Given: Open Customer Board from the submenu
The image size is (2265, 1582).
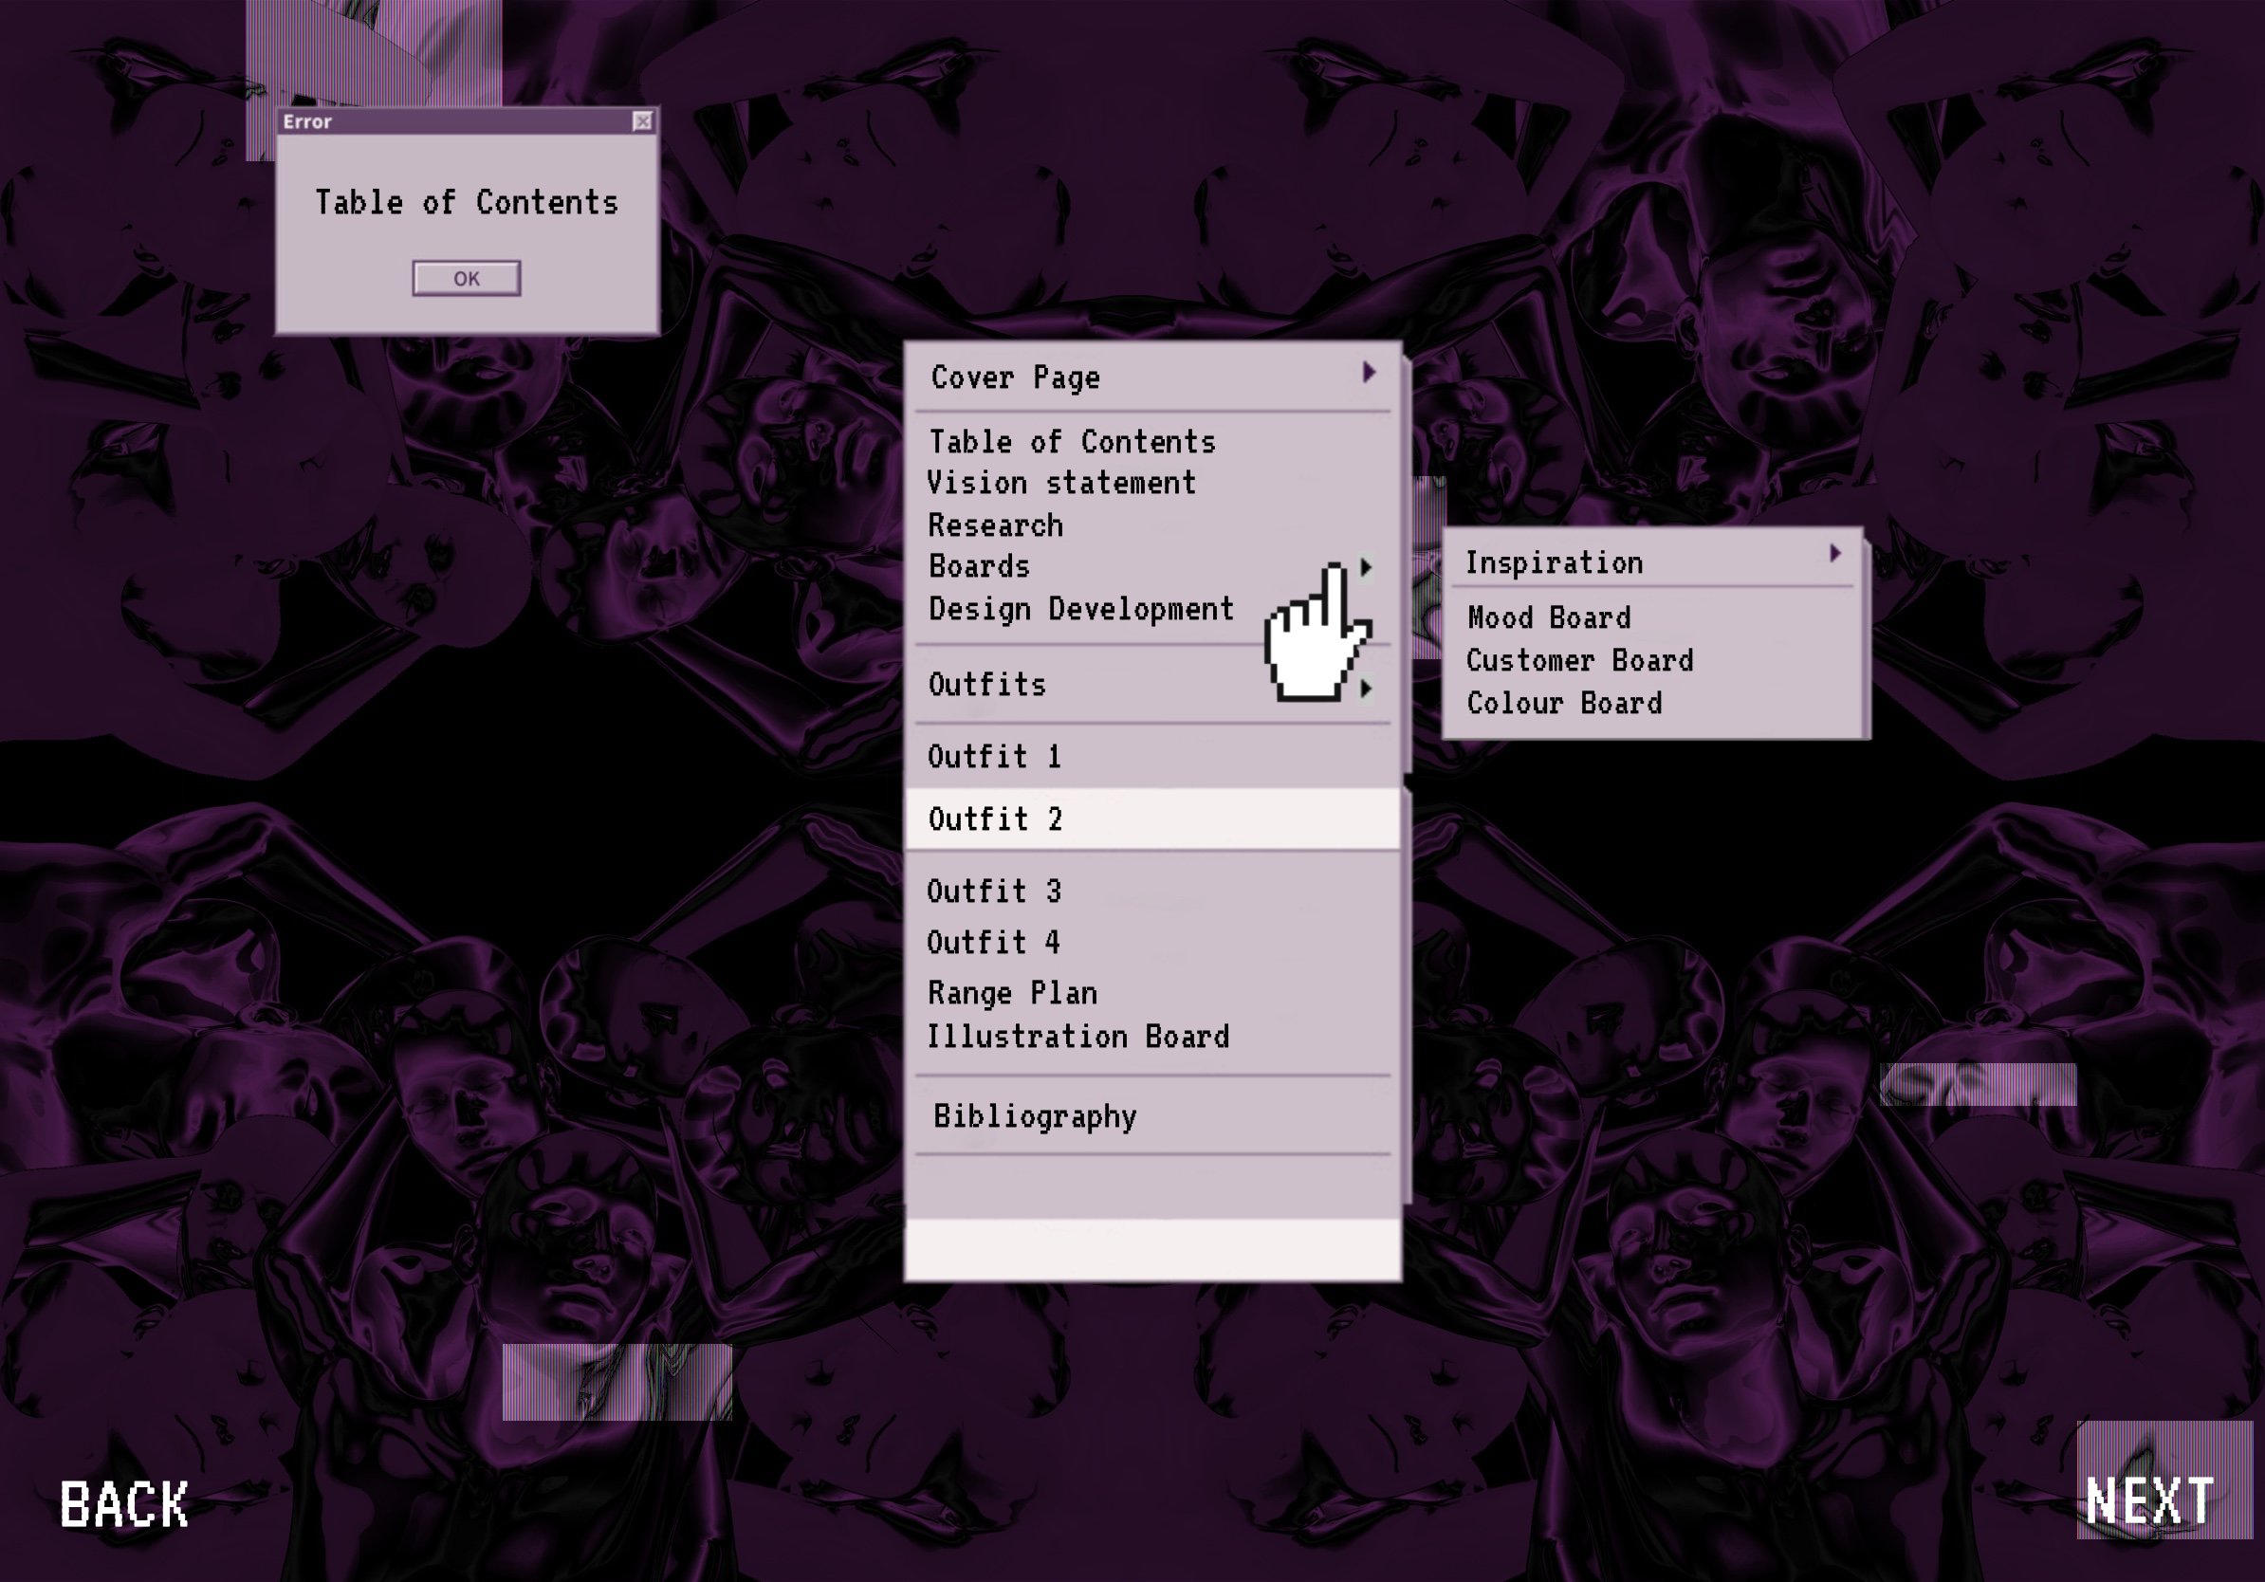Looking at the screenshot, I should (1579, 661).
